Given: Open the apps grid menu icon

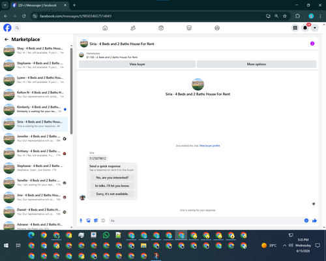Looking at the screenshot, I should (295, 28).
